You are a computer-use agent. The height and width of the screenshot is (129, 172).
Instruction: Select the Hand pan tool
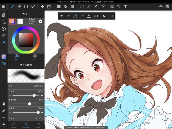point(4,104)
